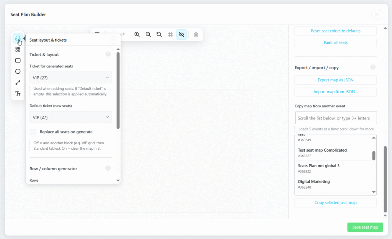Click the Save seat map button
392x239 pixels.
(x=365, y=227)
